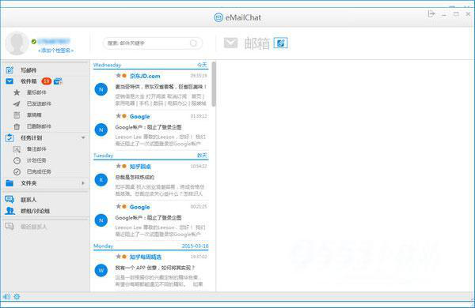Click the 文件夹 blue folder icon
475x308 pixels.
9,183
